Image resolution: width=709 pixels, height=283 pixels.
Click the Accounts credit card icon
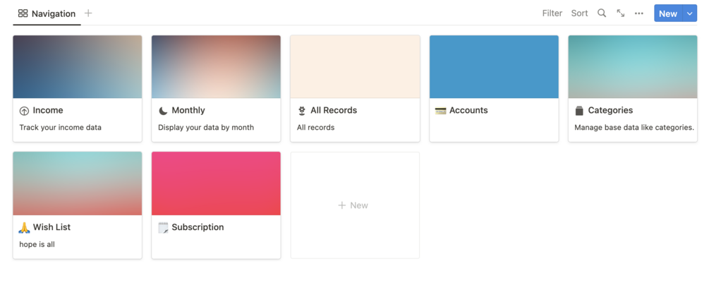coord(441,111)
